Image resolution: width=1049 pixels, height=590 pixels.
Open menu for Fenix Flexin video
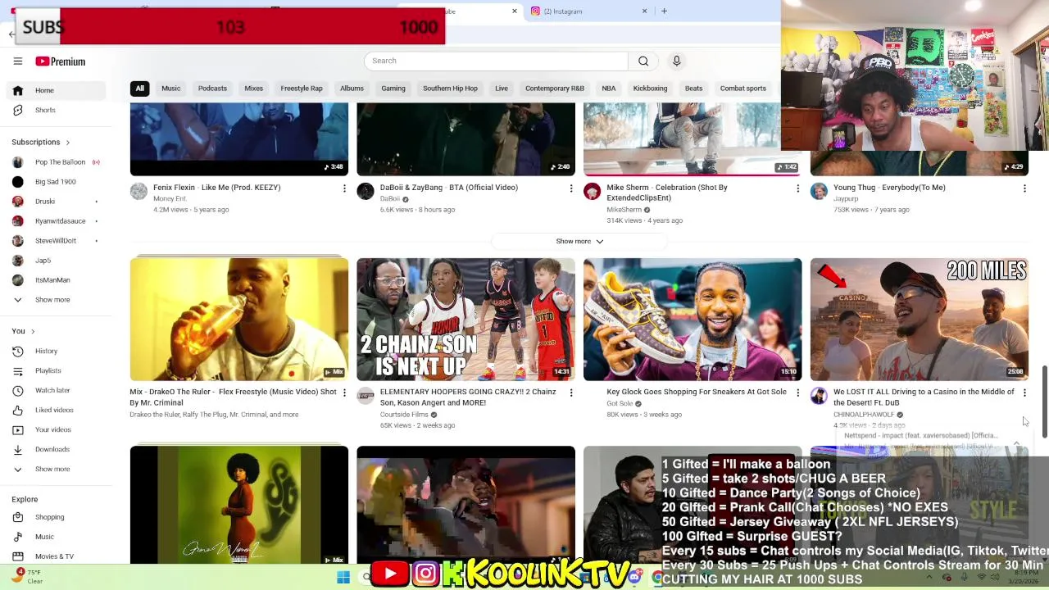(344, 188)
